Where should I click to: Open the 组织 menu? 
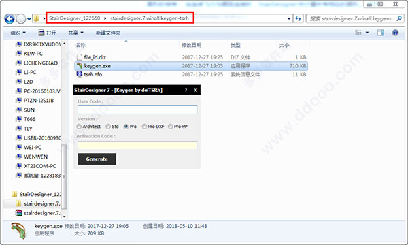tap(18, 33)
